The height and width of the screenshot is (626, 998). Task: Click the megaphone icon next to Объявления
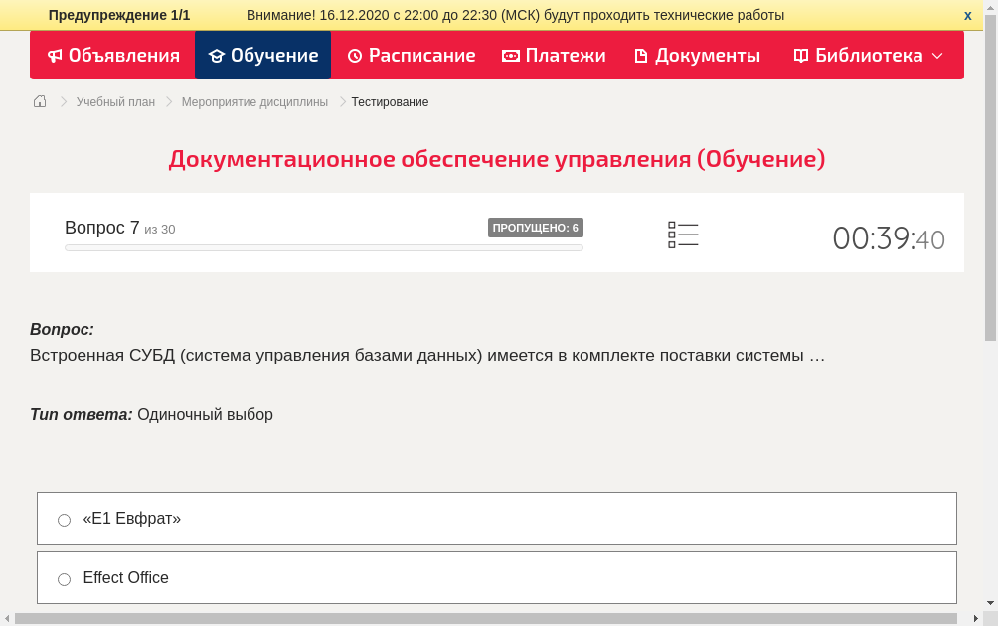55,56
